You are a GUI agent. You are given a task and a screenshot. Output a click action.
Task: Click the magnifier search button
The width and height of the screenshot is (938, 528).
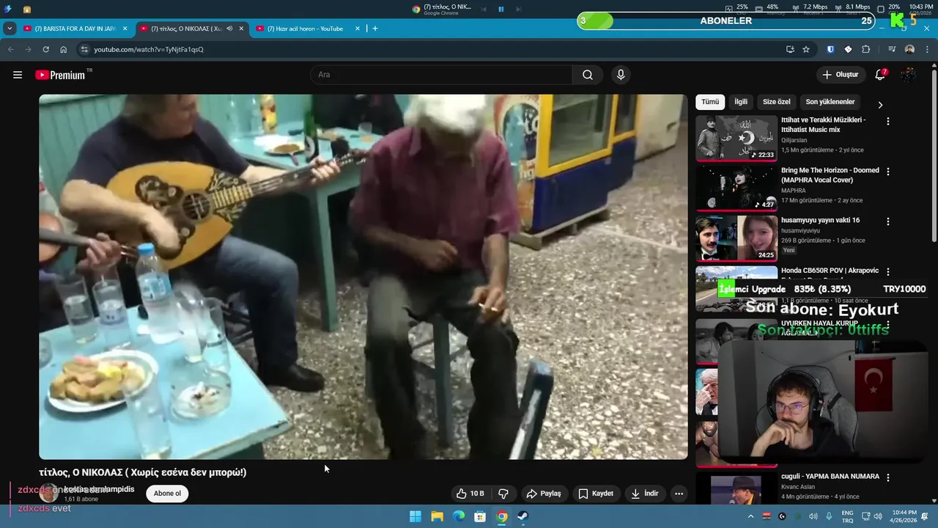pyautogui.click(x=588, y=75)
